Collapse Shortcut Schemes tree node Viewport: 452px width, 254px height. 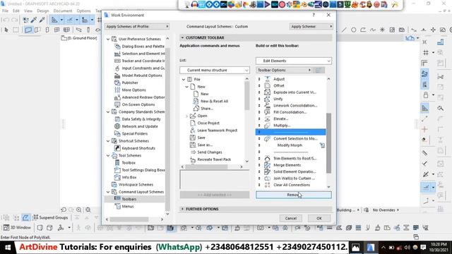tap(108, 141)
